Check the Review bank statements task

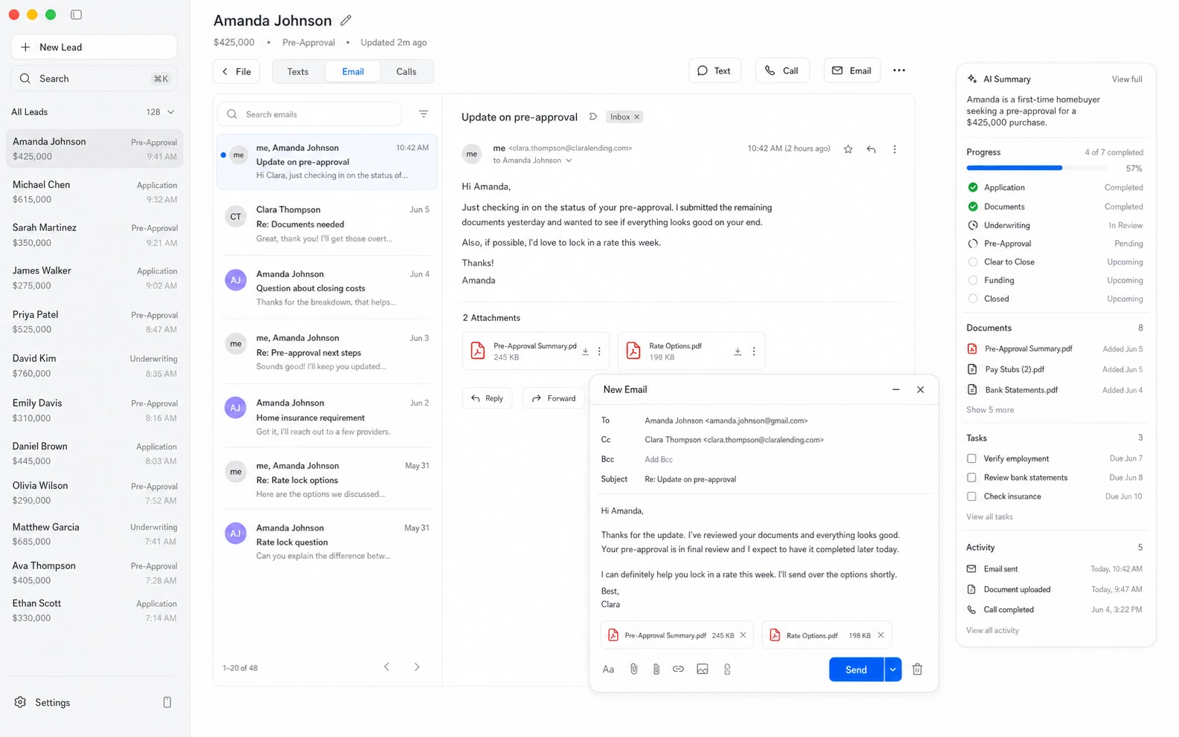pos(972,478)
